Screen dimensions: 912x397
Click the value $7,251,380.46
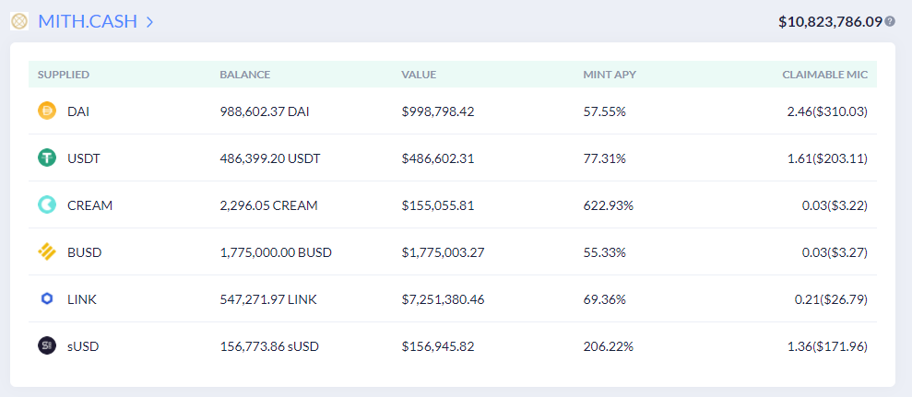click(444, 299)
